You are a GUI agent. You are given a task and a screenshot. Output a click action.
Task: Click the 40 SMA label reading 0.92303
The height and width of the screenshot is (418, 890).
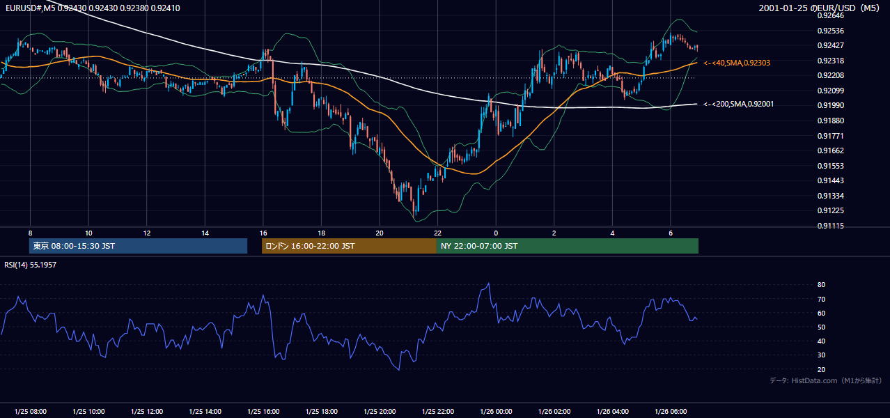click(x=737, y=63)
